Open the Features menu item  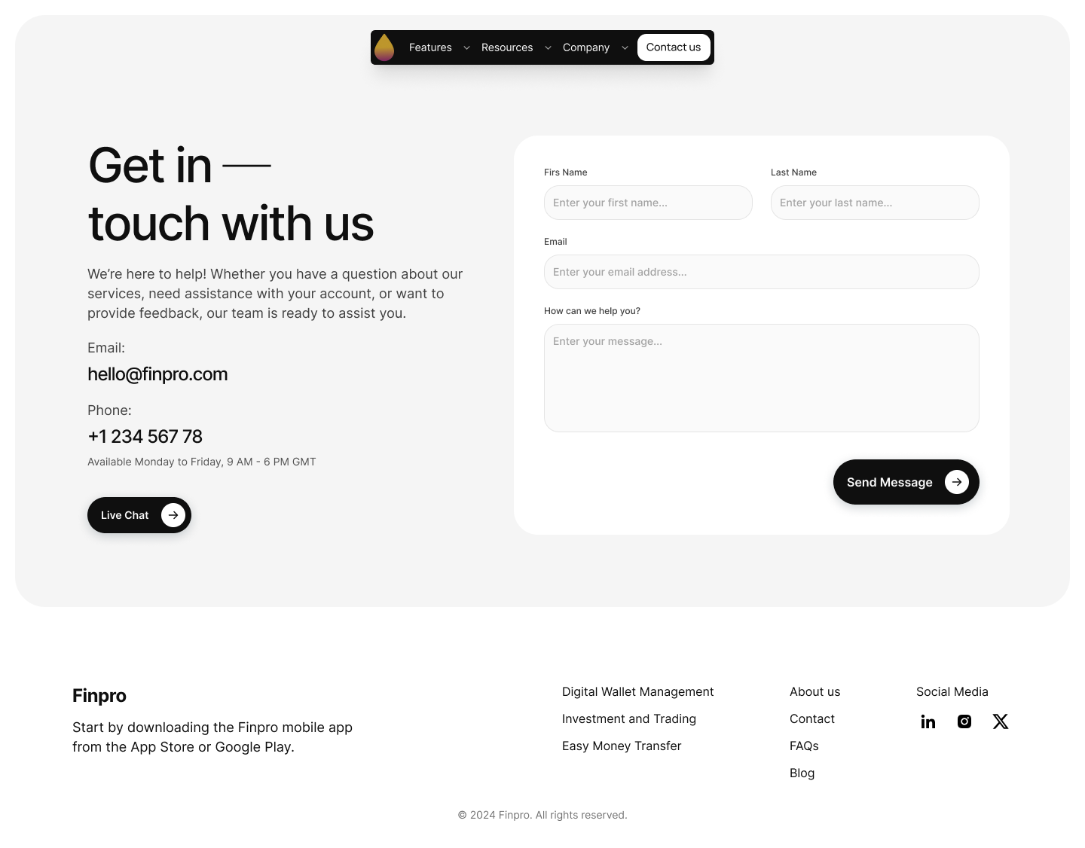click(430, 47)
